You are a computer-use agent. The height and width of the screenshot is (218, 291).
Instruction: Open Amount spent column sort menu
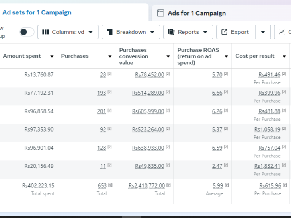tap(52, 56)
